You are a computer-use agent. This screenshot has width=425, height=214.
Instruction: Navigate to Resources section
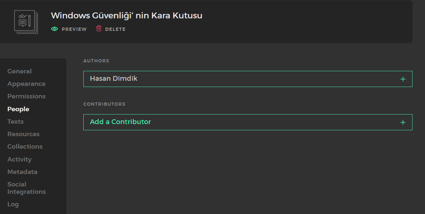[x=23, y=134]
